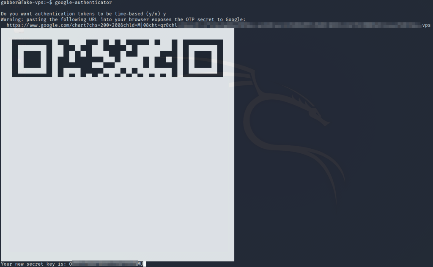Click the 'google-authenticator' command text
433x267 pixels.
click(83, 3)
